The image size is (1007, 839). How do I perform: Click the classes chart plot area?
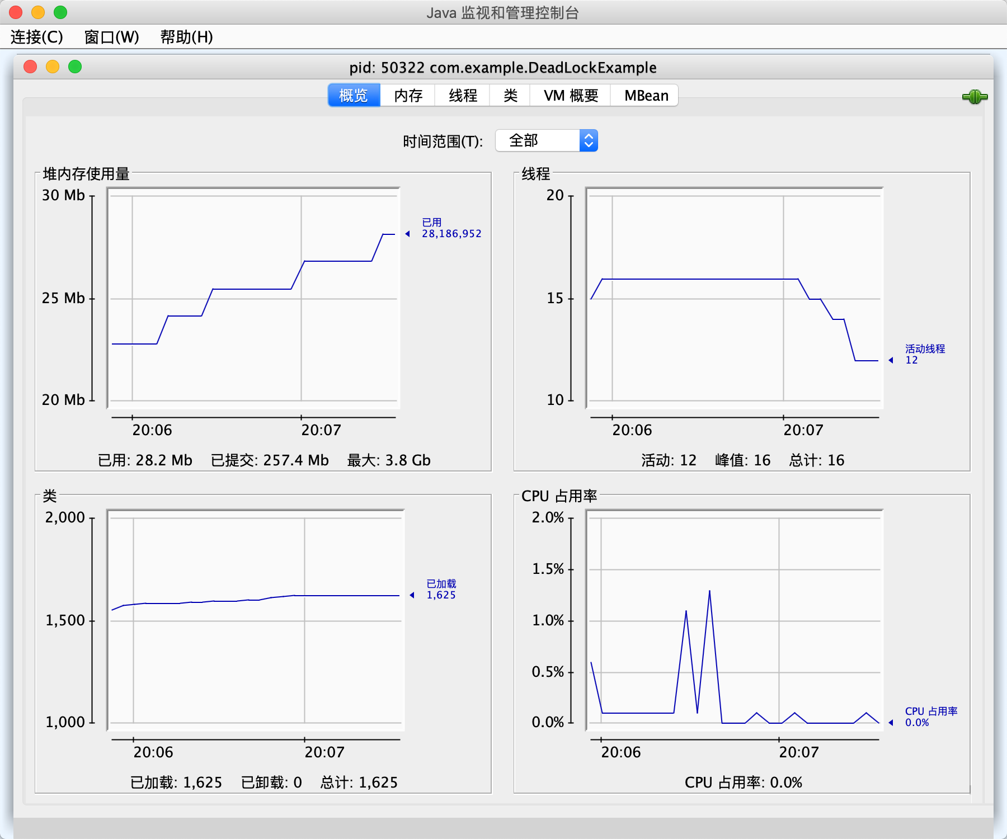tap(256, 620)
